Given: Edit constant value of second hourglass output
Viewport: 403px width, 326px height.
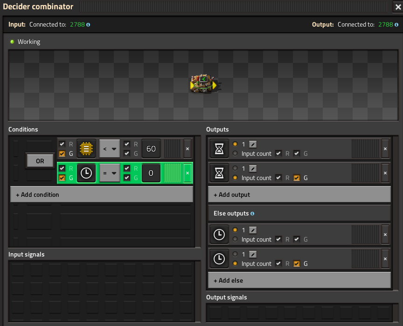Looking at the screenshot, I should (x=253, y=169).
